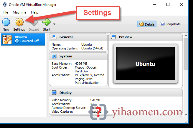193x128 pixels.
Task: Click the System section chip icon
Action: click(54, 56)
